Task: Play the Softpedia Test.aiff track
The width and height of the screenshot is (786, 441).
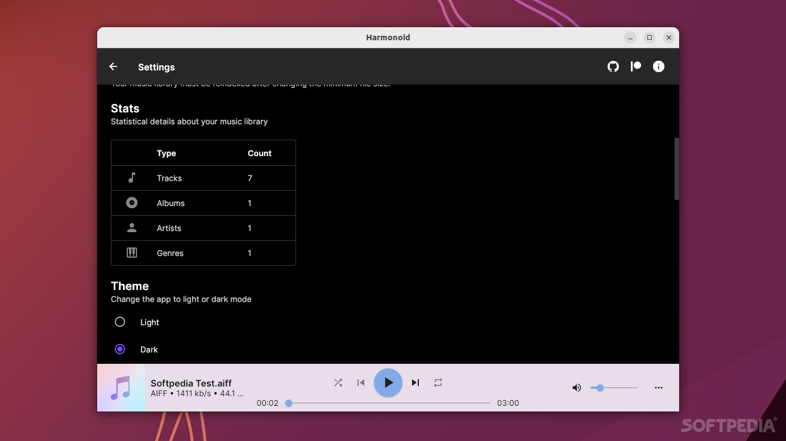Action: (388, 383)
